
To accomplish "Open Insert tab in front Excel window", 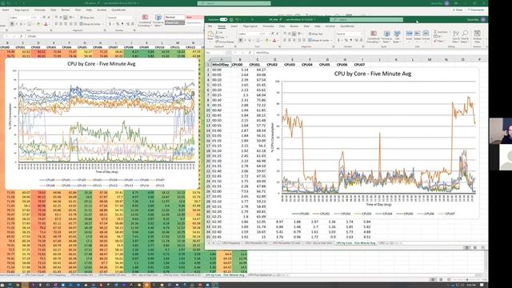I will pyautogui.click(x=234, y=26).
